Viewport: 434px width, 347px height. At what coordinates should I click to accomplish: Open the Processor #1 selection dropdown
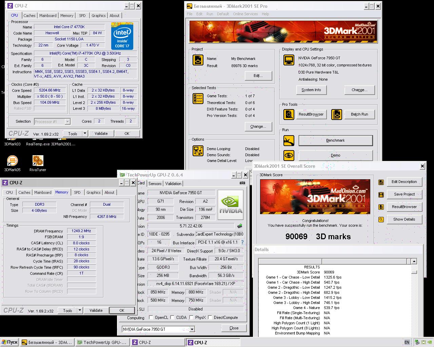pos(67,122)
